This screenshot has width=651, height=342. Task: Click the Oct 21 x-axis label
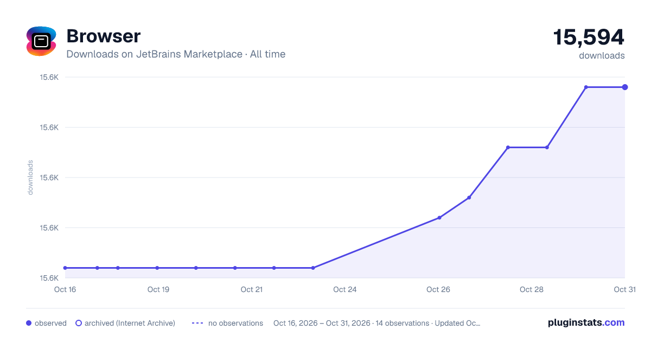coord(252,289)
